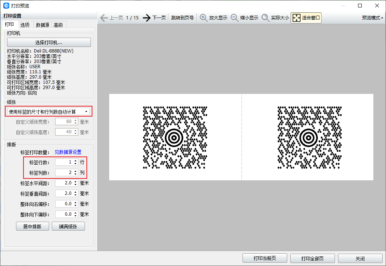Click the printer name Deli DL-888B(NEW) text
The height and width of the screenshot is (266, 386).
tap(54, 51)
